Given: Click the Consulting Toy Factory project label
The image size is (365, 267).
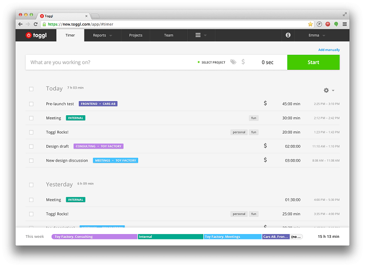Looking at the screenshot, I should [x=99, y=147].
